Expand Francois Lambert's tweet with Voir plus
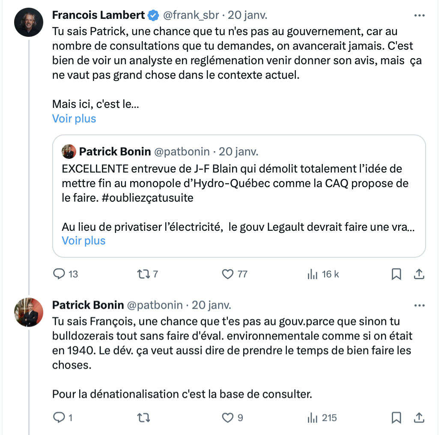 click(x=74, y=119)
